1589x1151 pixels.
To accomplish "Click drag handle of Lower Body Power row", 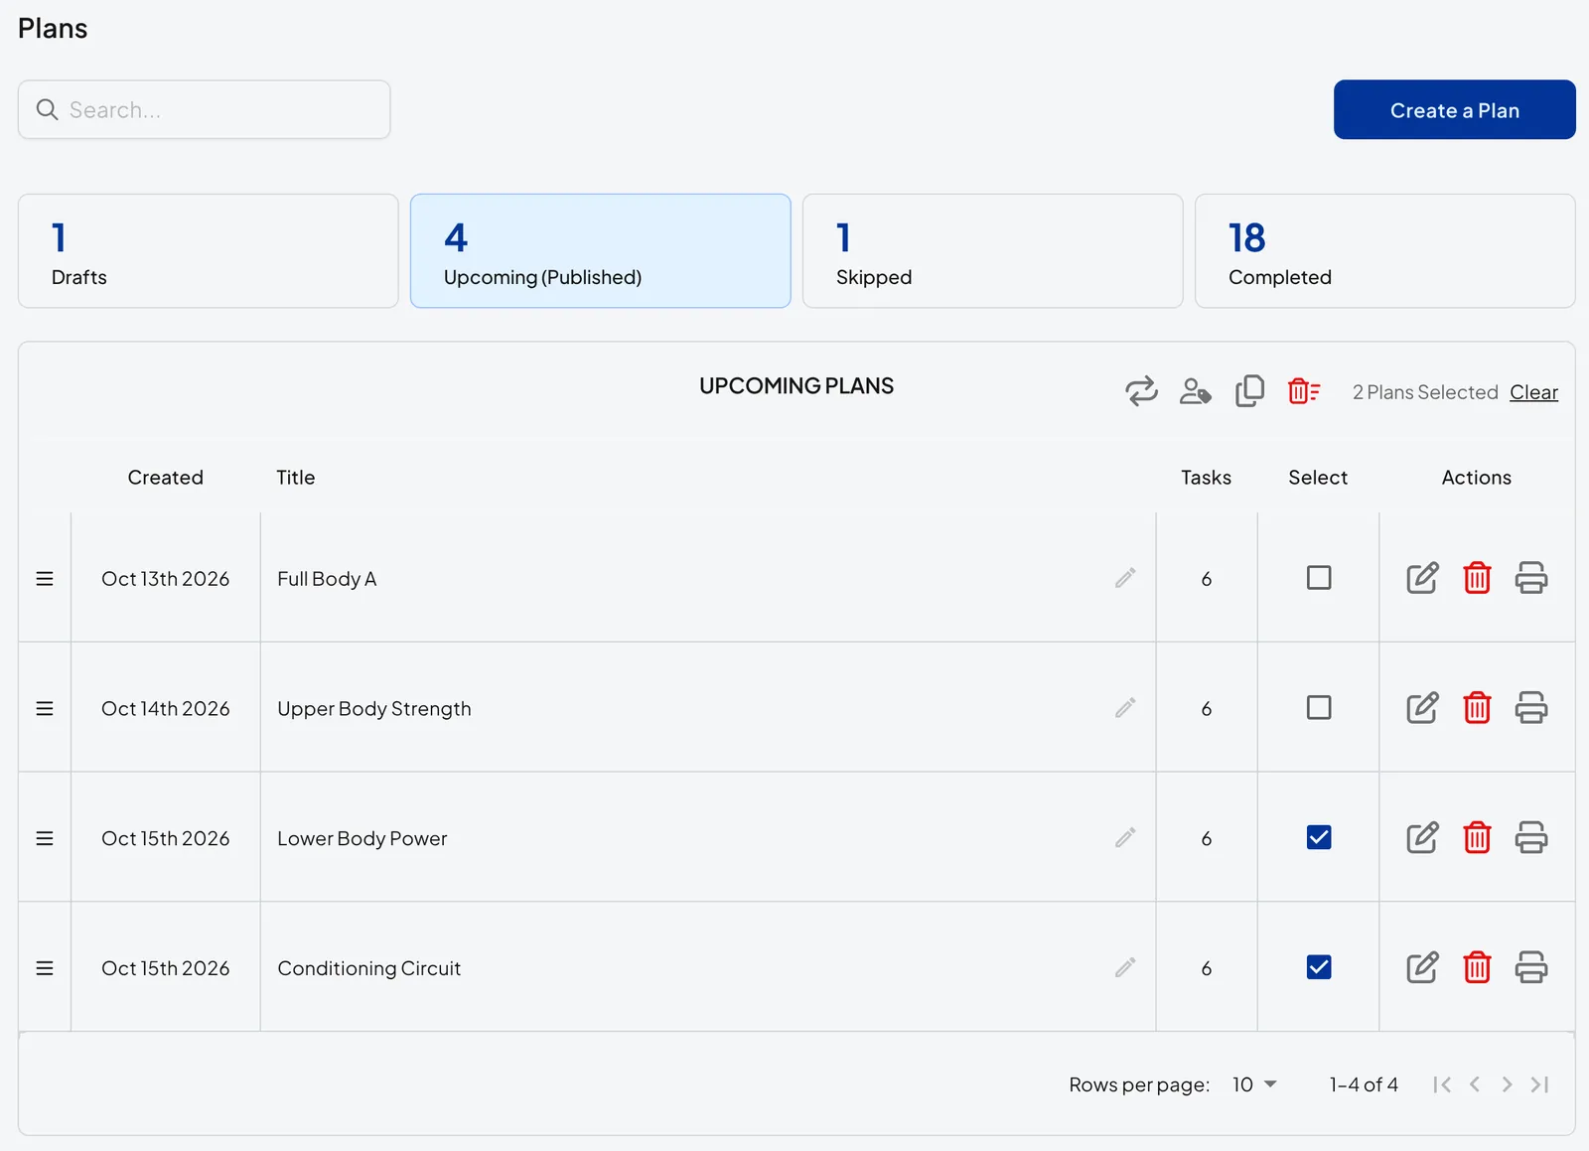I will click(45, 838).
